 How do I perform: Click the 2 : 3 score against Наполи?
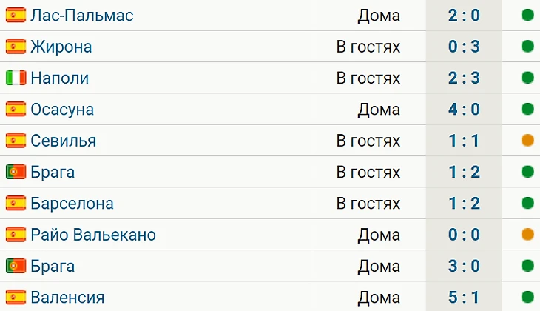(464, 78)
